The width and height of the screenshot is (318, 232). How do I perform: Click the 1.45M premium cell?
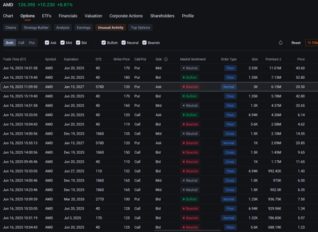tap(276, 152)
